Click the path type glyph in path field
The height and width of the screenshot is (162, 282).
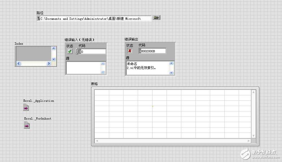(39, 18)
